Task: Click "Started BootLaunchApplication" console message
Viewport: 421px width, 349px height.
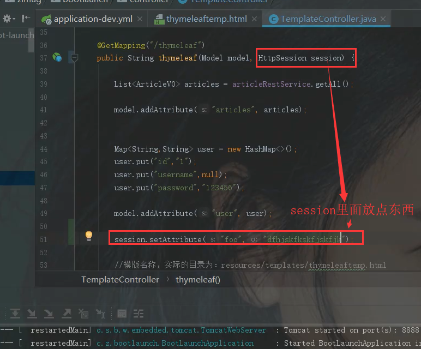Action: pyautogui.click(x=347, y=344)
